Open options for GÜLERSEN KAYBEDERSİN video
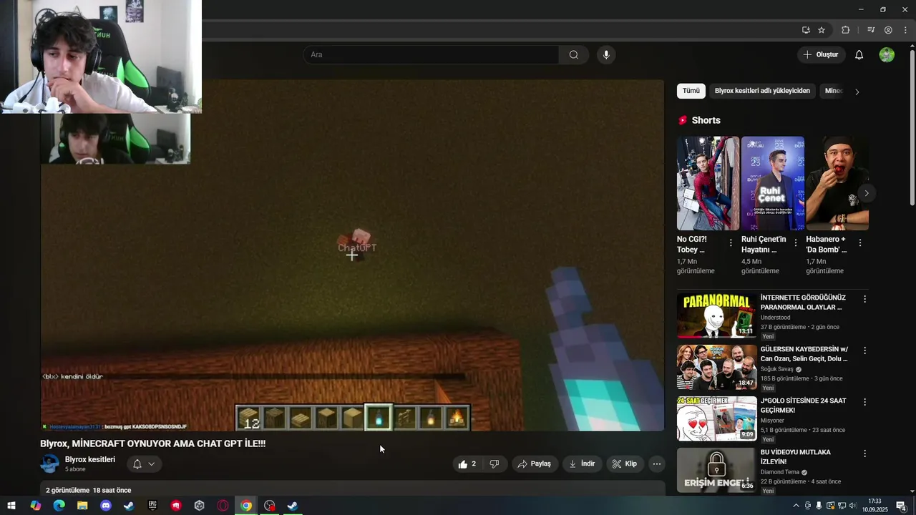This screenshot has height=515, width=916. point(864,350)
